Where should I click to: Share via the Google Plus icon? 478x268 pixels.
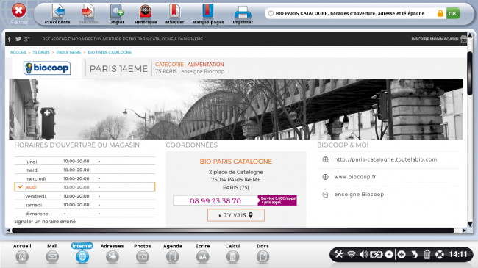coord(27,39)
